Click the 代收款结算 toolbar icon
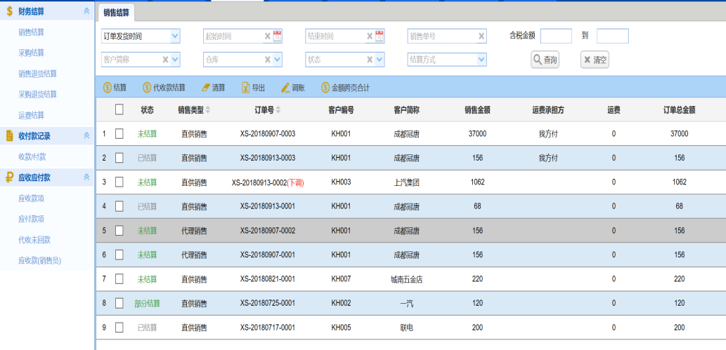726x350 pixels. pos(147,88)
